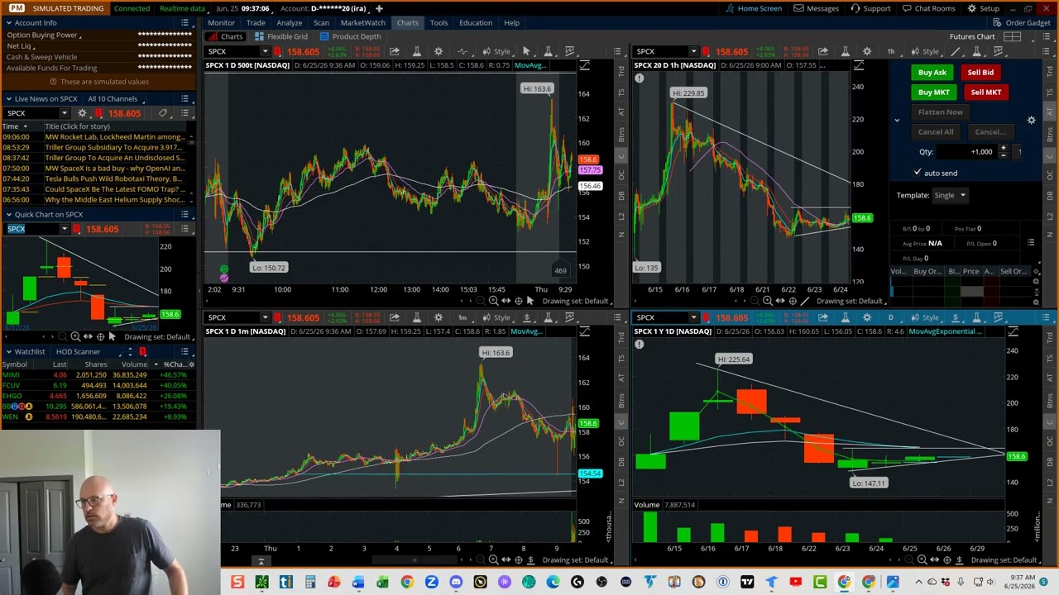Select pointer tool below top-left chart
The width and height of the screenshot is (1059, 595).
pyautogui.click(x=530, y=301)
